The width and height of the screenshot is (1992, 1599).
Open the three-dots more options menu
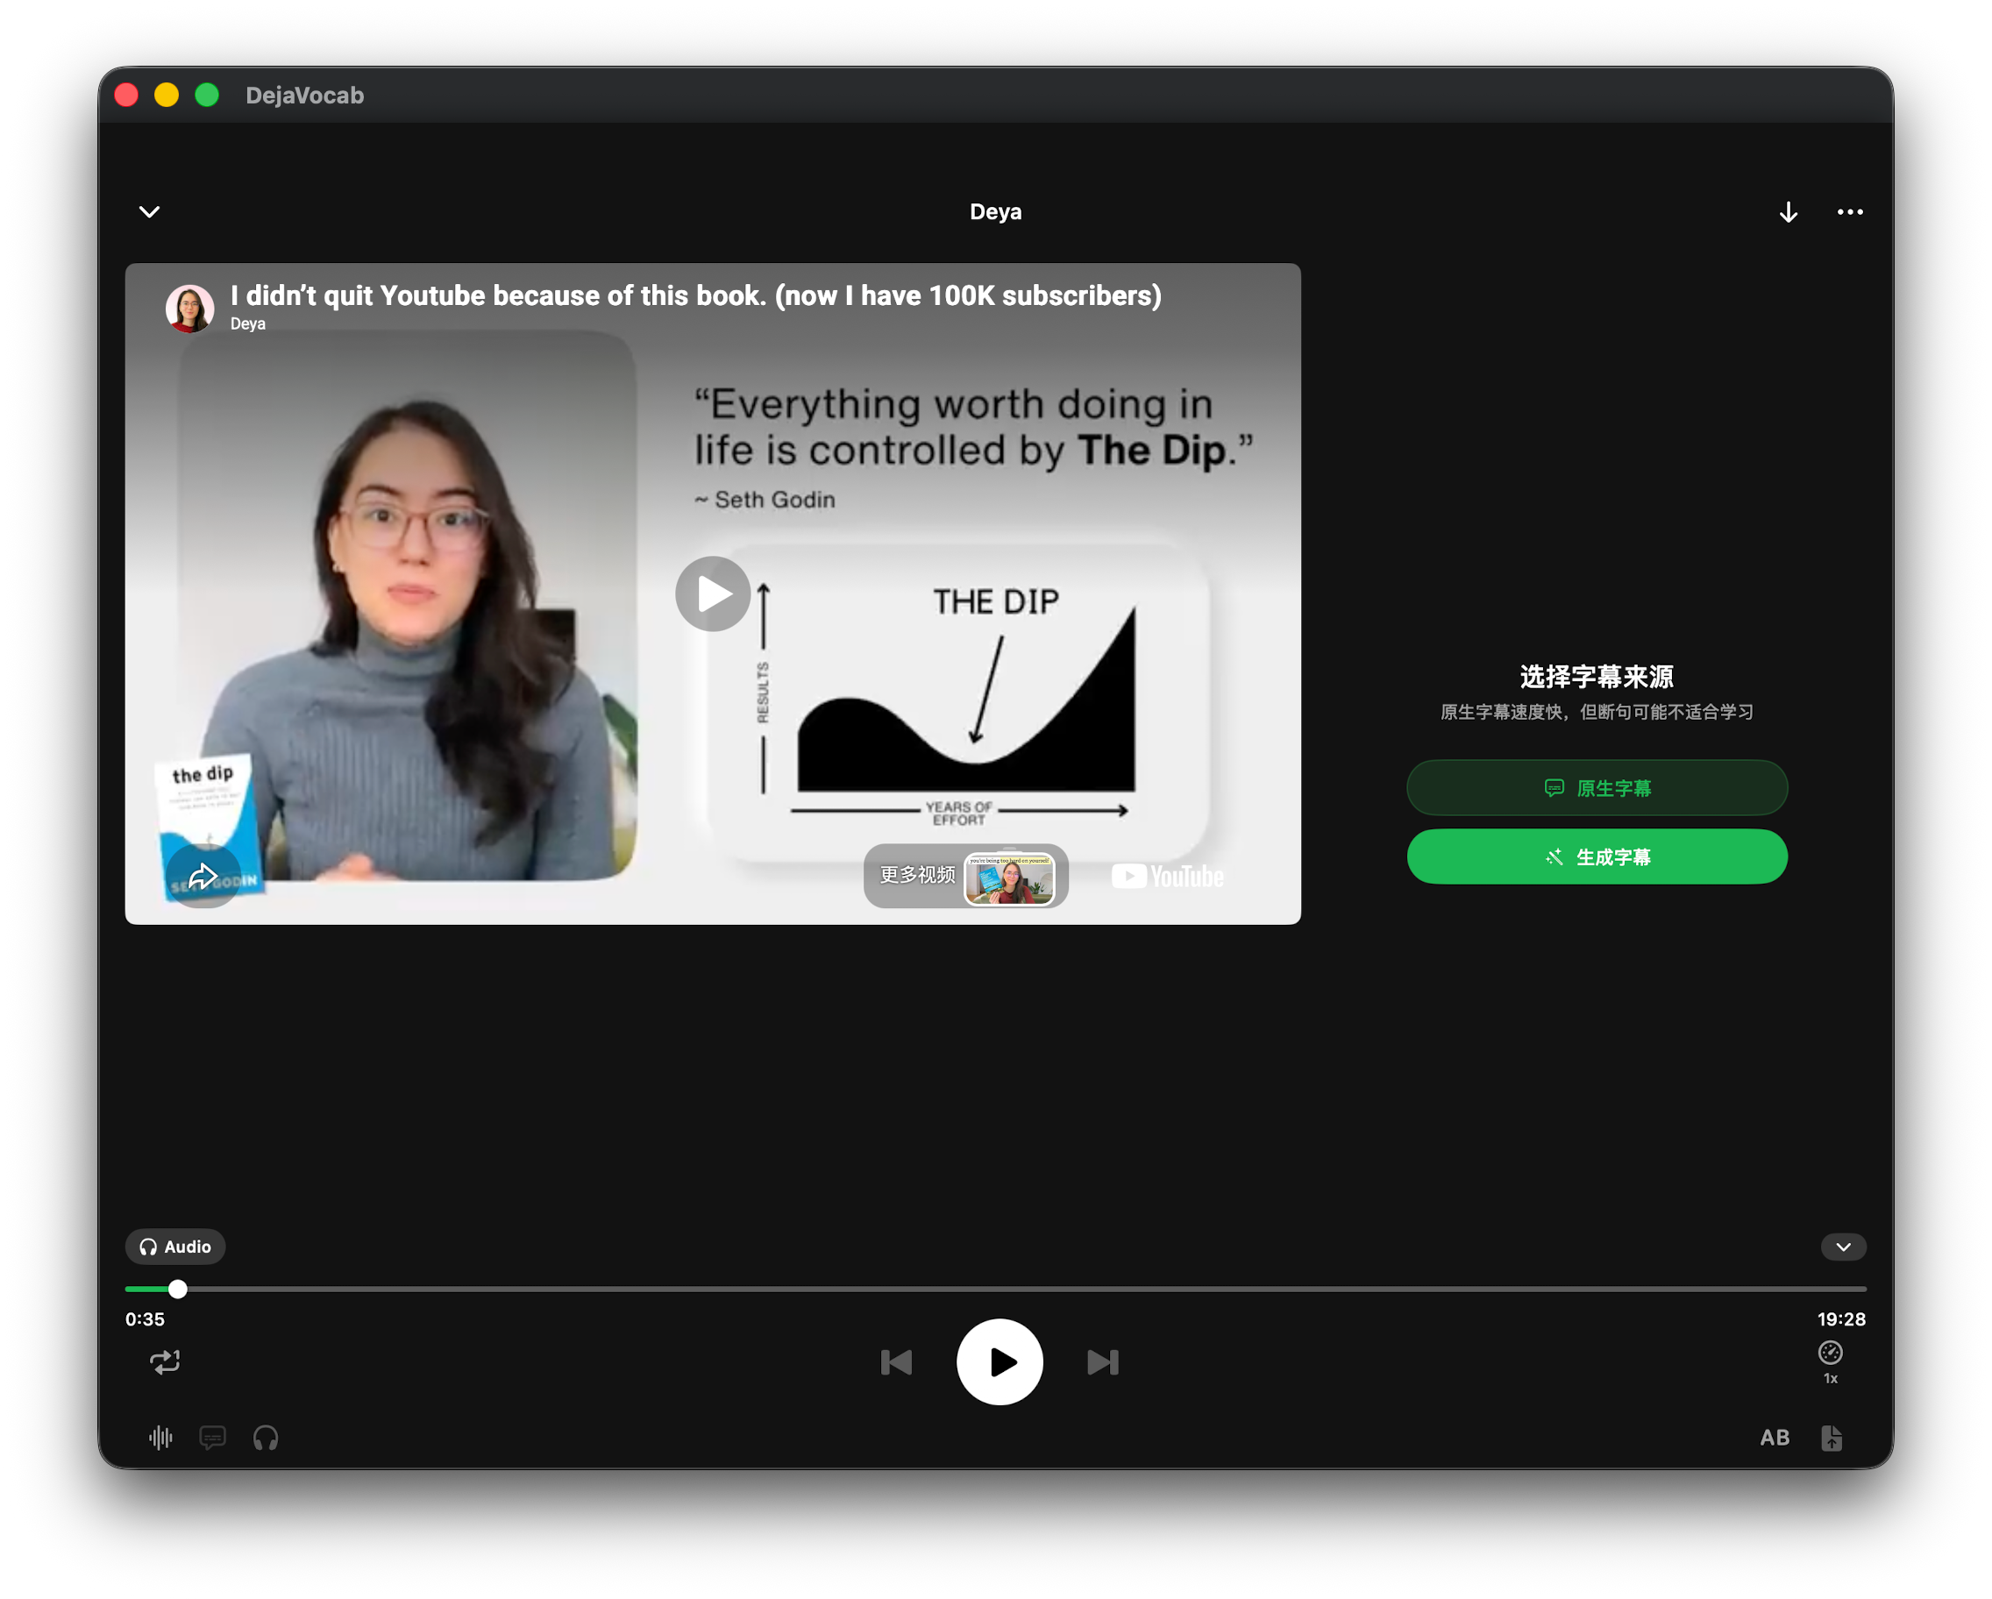click(1850, 212)
